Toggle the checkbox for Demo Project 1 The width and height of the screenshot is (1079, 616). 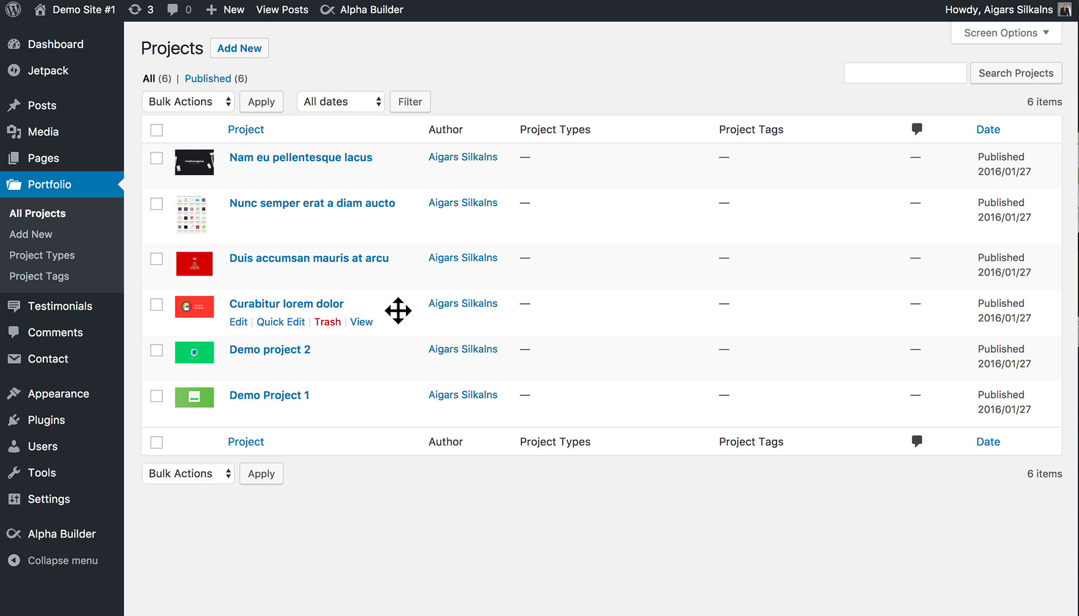(x=155, y=395)
